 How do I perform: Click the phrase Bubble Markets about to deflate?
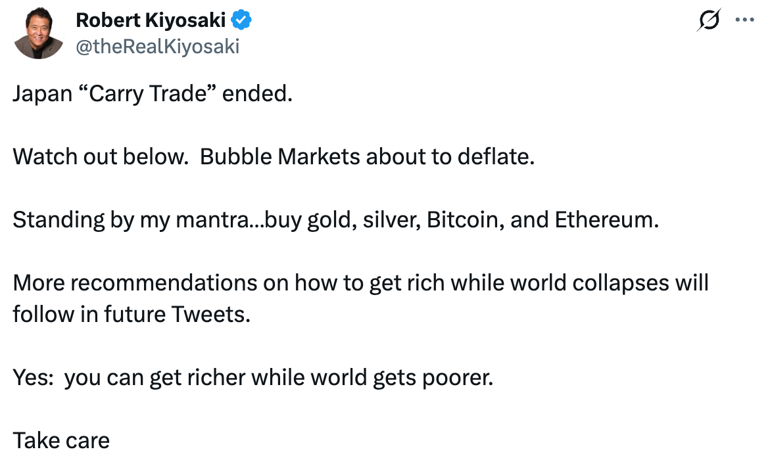click(x=367, y=157)
